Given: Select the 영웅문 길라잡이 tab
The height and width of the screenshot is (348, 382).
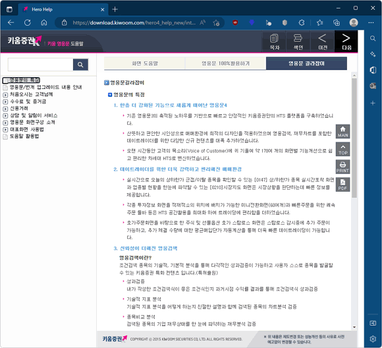Looking at the screenshot, I should (306, 63).
